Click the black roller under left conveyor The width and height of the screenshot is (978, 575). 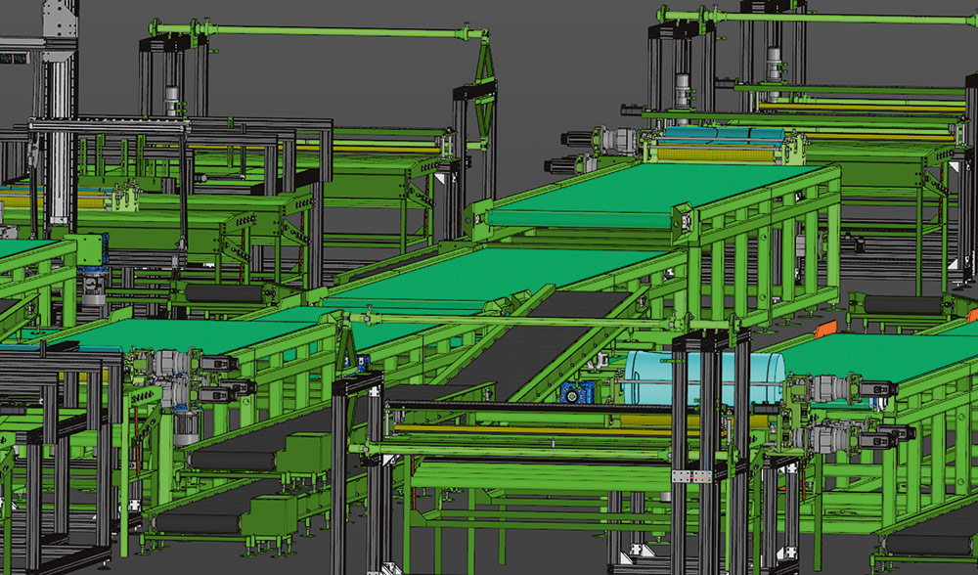225,293
